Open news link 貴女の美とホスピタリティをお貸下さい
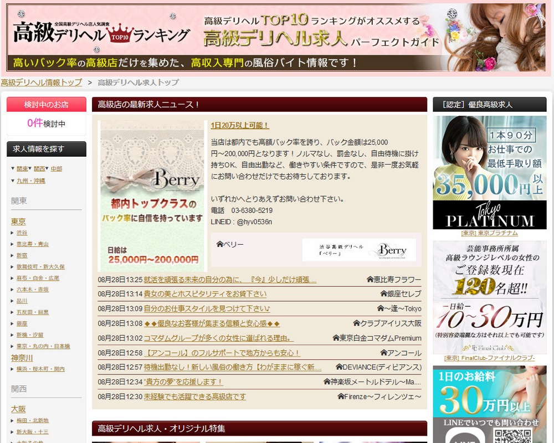 pos(205,294)
